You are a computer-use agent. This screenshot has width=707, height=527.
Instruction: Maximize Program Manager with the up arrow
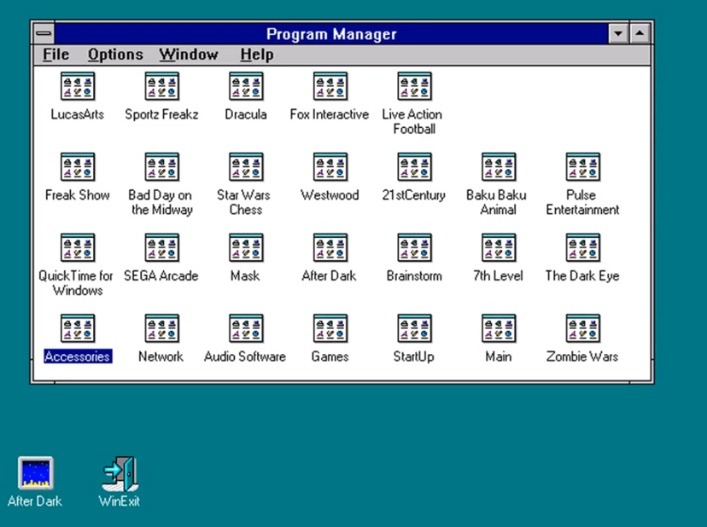point(640,33)
